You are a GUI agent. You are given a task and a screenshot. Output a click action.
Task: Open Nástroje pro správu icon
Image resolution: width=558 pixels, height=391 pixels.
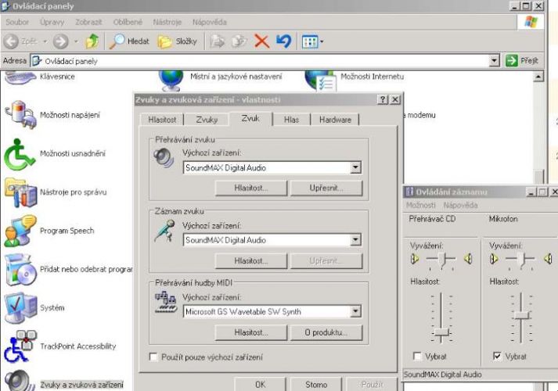(20, 192)
